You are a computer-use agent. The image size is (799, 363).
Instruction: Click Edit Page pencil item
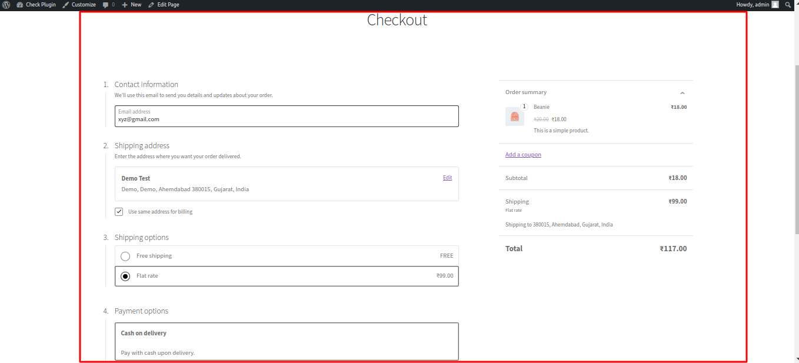[x=164, y=5]
